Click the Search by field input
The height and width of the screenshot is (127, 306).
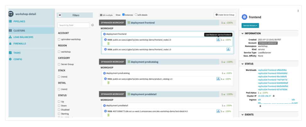pos(74,25)
